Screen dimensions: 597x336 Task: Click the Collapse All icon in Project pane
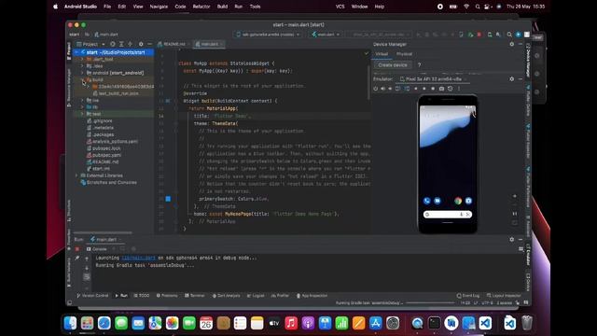pos(130,44)
